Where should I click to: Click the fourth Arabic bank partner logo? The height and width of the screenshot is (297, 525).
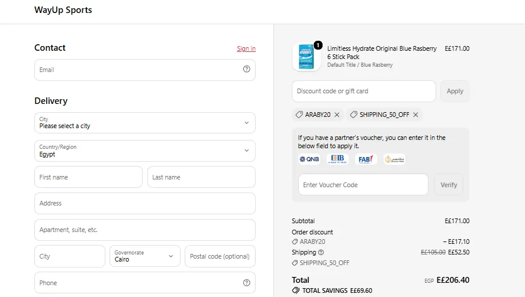click(394, 159)
